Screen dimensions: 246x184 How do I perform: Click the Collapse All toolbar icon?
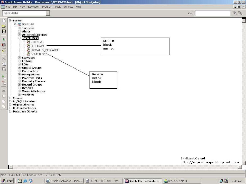coord(4,107)
